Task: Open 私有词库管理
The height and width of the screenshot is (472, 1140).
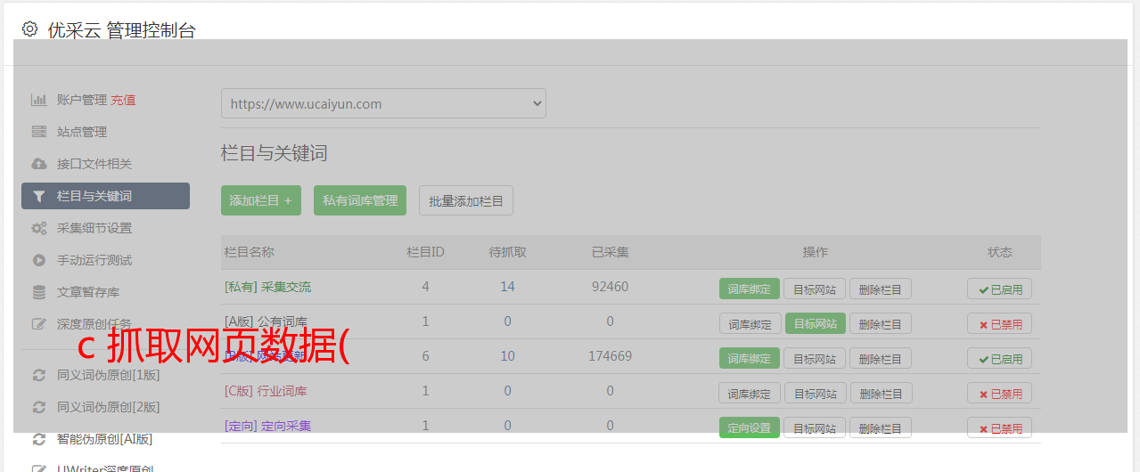Action: [360, 200]
